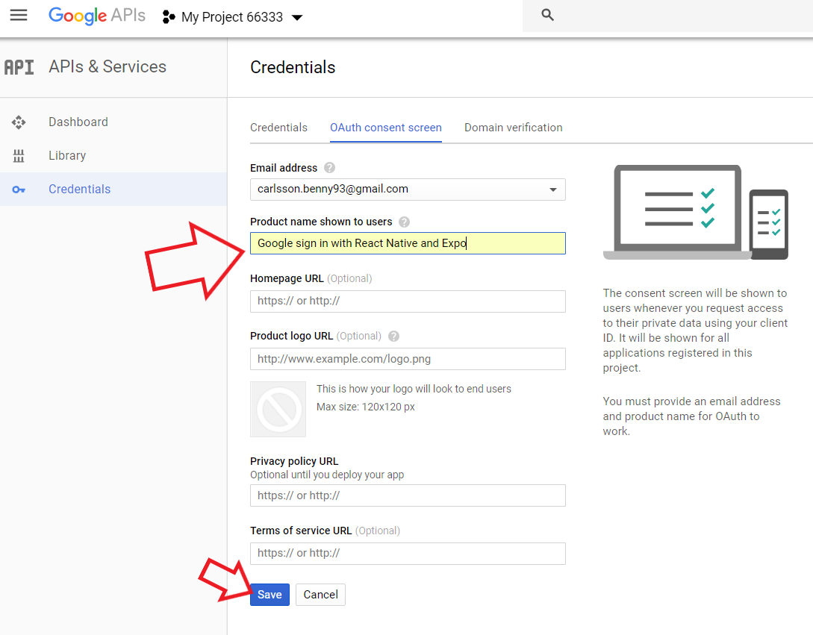813x635 pixels.
Task: Click the Google APIs logo
Action: coord(97,16)
